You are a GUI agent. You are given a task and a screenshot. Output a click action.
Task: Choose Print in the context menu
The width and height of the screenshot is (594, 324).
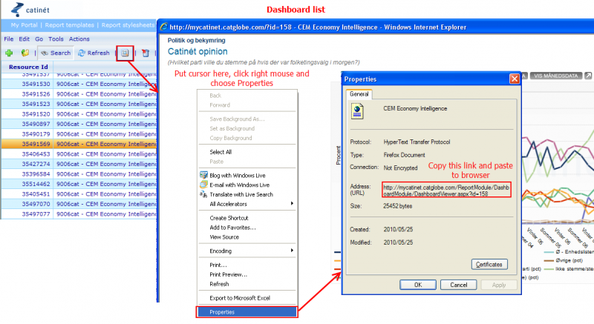(247, 265)
